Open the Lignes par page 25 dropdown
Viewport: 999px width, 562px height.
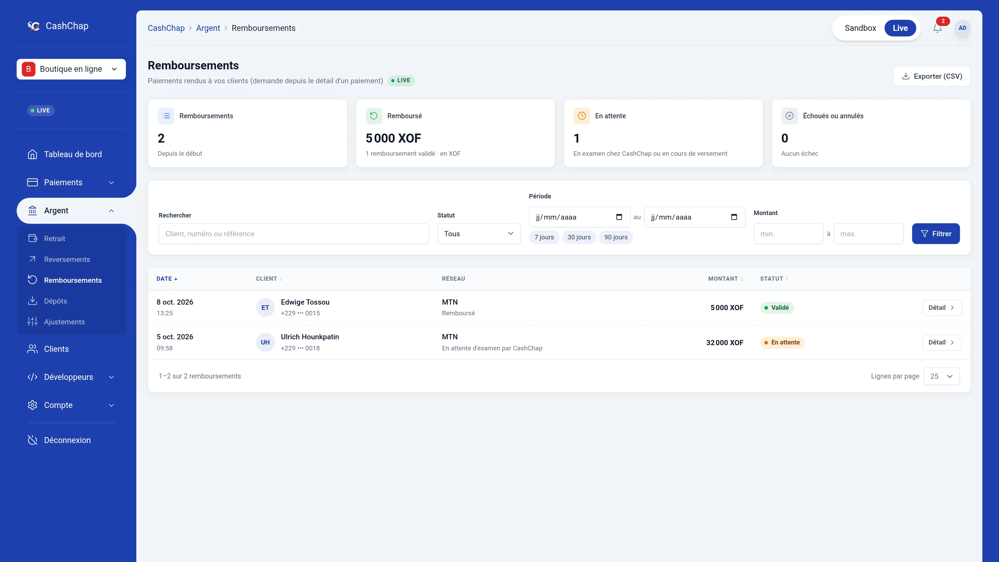[x=942, y=376]
